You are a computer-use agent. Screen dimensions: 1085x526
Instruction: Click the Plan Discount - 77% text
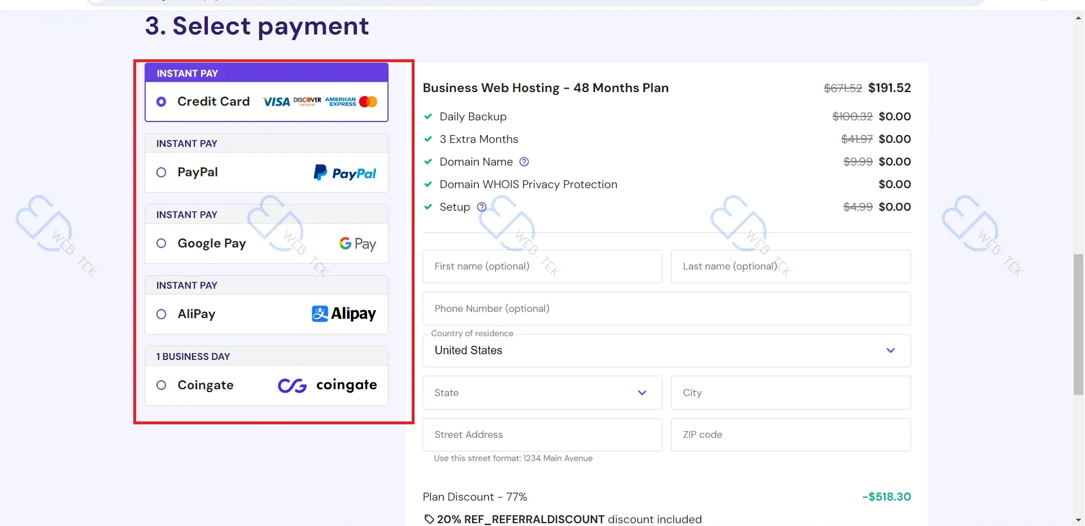[x=475, y=497]
